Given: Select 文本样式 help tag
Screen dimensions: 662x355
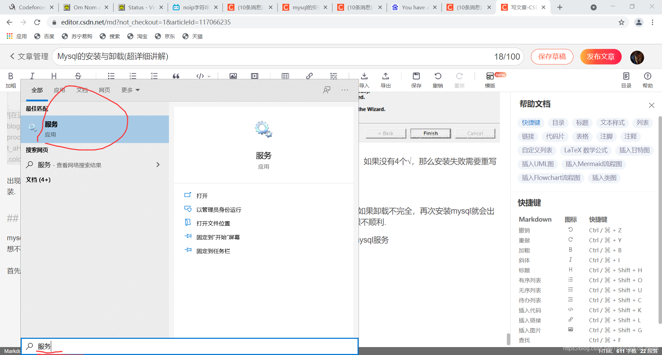Looking at the screenshot, I should (x=612, y=123).
